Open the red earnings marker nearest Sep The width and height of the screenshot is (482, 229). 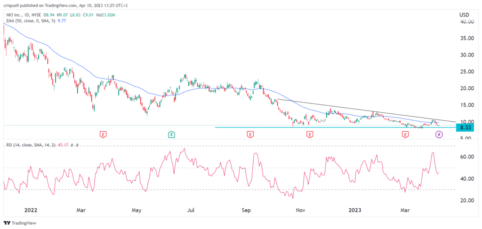[250, 134]
